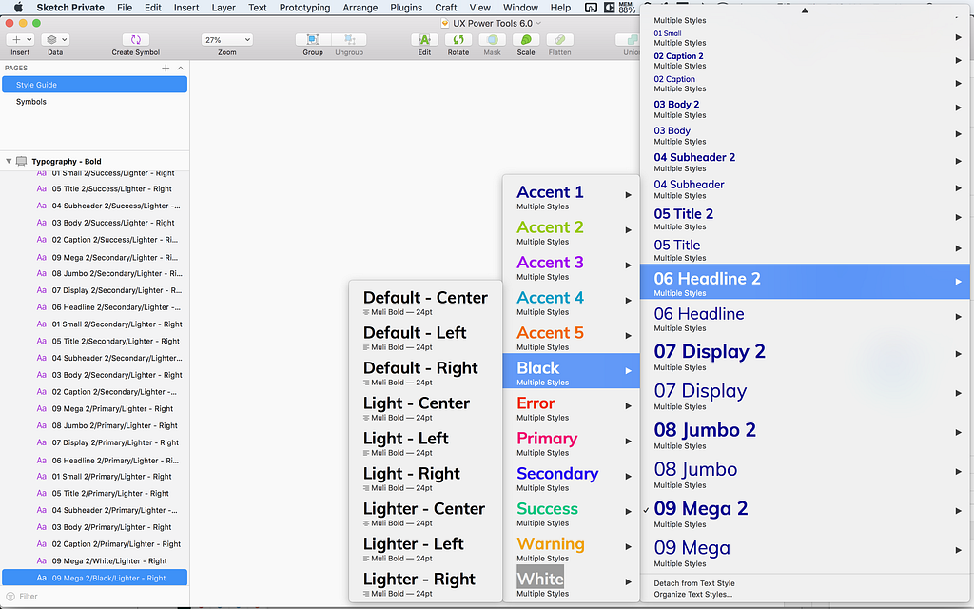Choose the checked 09 Mega 2 style

701,513
